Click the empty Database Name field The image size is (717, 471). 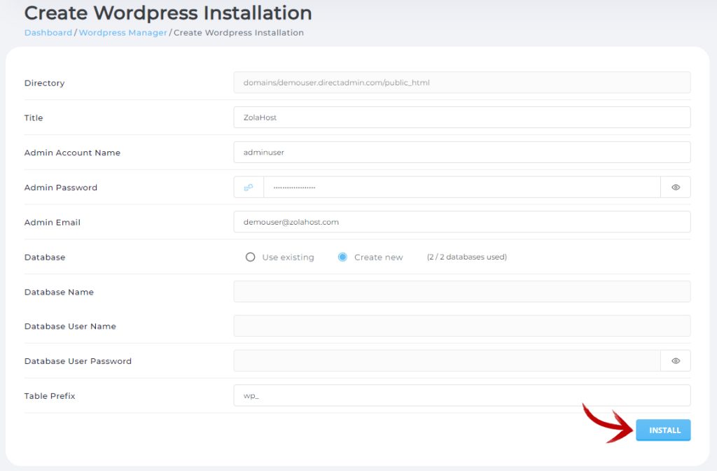(x=462, y=291)
